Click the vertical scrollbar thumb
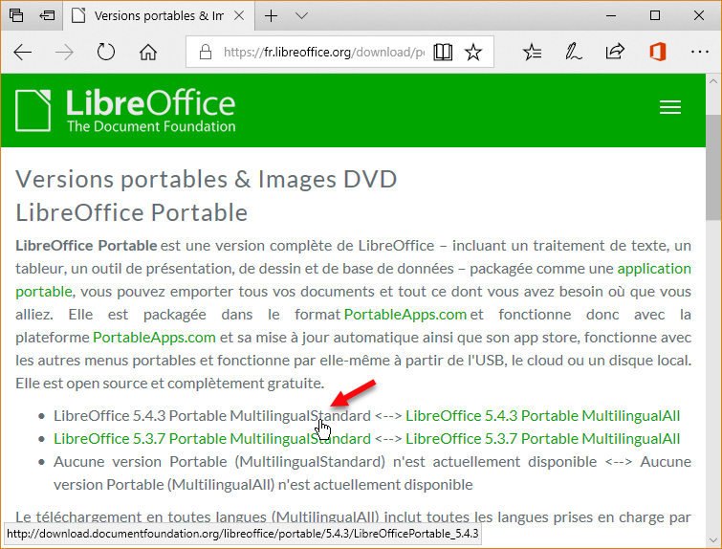722x549 pixels. pyautogui.click(x=713, y=167)
